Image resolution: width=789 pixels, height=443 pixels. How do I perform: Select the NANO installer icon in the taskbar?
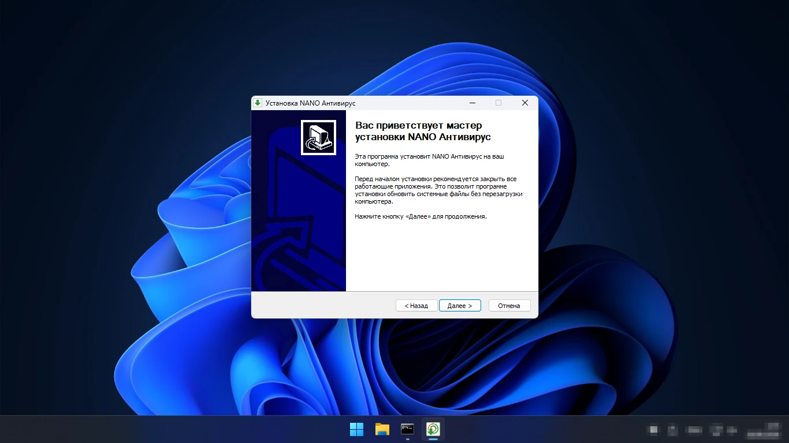click(433, 429)
